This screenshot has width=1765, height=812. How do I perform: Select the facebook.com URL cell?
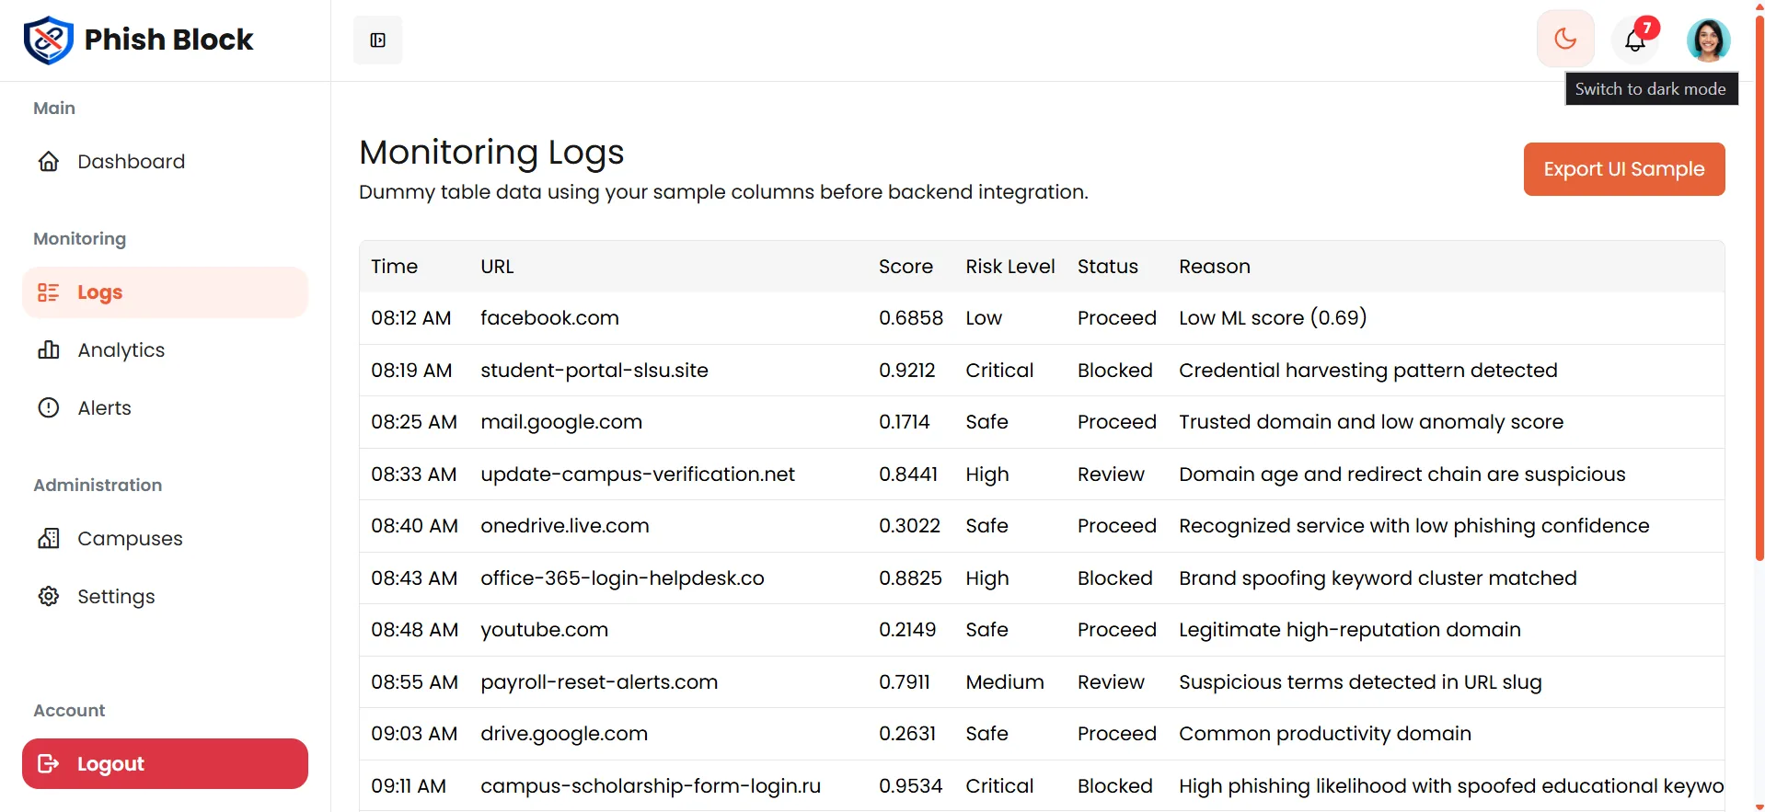(x=549, y=318)
